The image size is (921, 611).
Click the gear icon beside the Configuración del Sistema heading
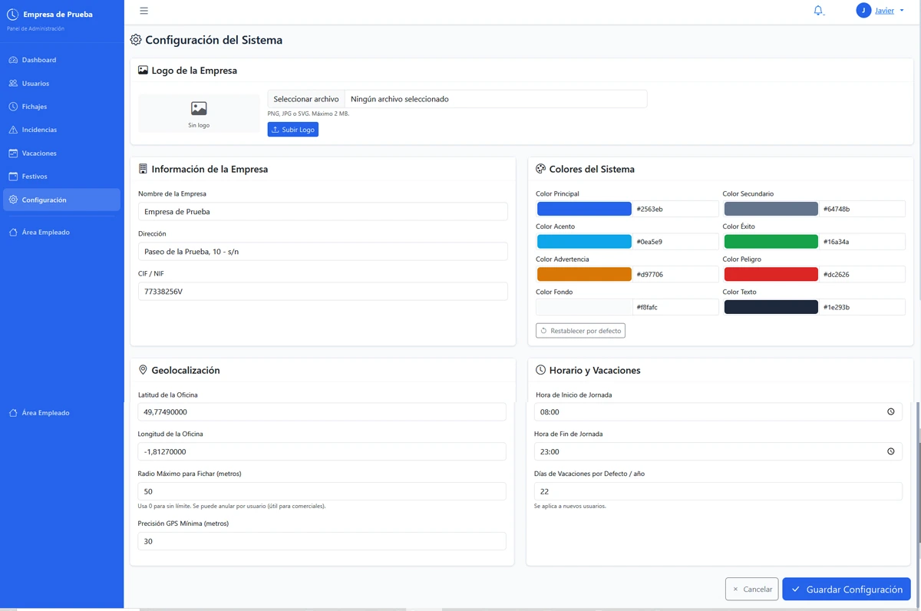tap(136, 40)
